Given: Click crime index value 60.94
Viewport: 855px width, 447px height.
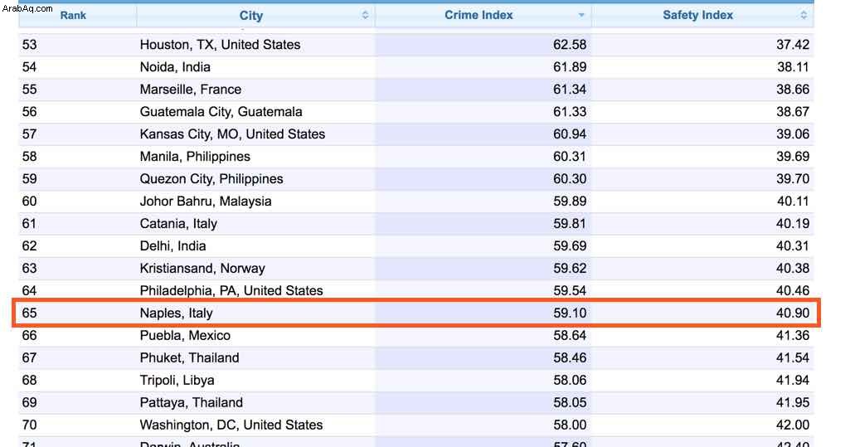Looking at the screenshot, I should point(570,134).
